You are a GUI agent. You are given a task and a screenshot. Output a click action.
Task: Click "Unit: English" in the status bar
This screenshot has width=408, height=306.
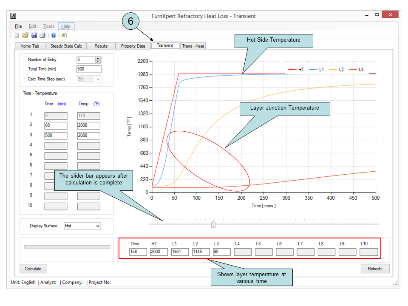click(23, 282)
